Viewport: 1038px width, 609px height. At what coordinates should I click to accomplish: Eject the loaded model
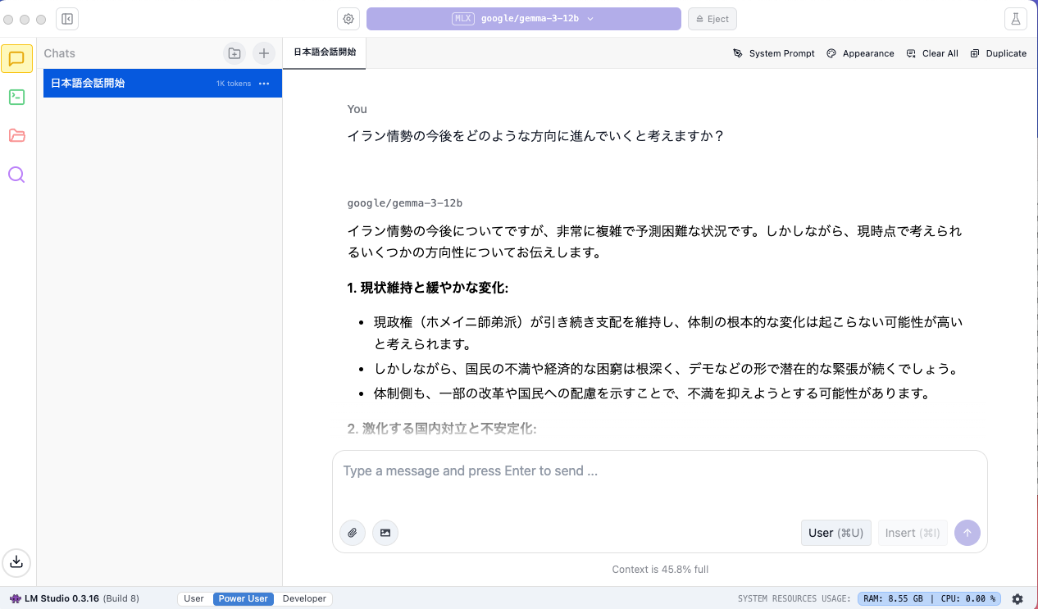(712, 19)
